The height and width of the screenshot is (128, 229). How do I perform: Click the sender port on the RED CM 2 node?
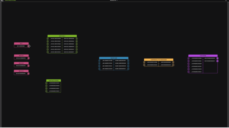[x=28, y=66]
